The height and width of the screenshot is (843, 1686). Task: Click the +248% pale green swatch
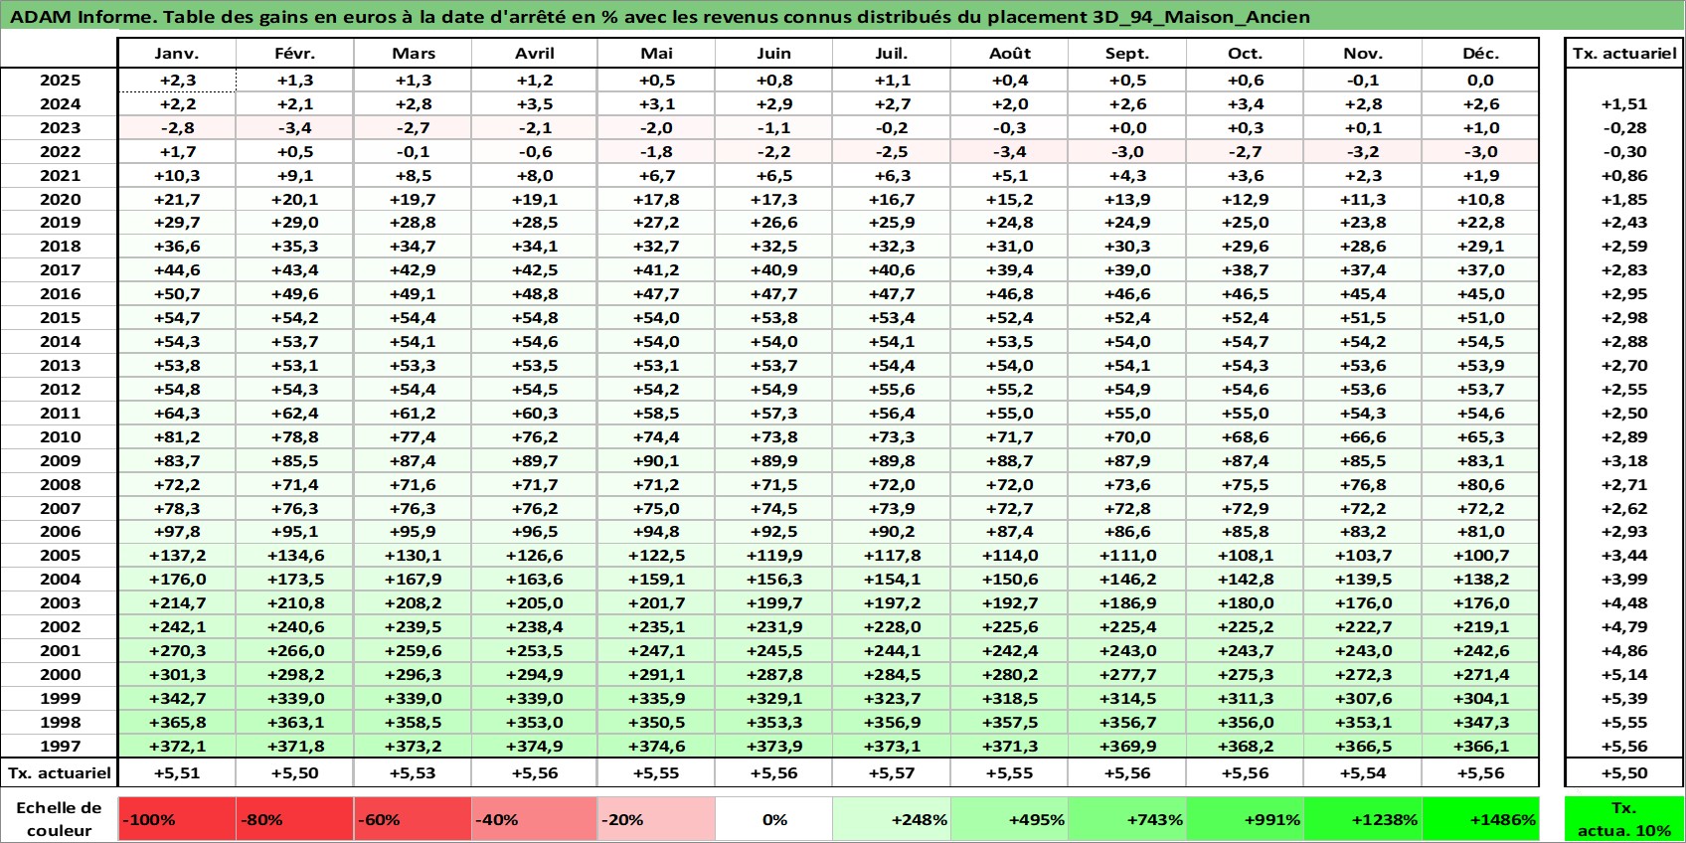click(892, 819)
